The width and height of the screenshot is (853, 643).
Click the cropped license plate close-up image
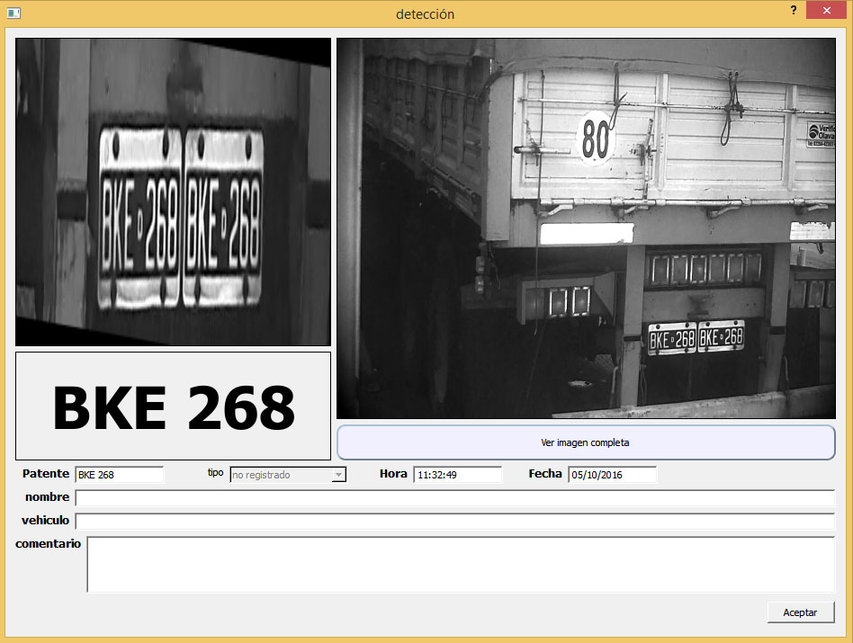(x=173, y=192)
